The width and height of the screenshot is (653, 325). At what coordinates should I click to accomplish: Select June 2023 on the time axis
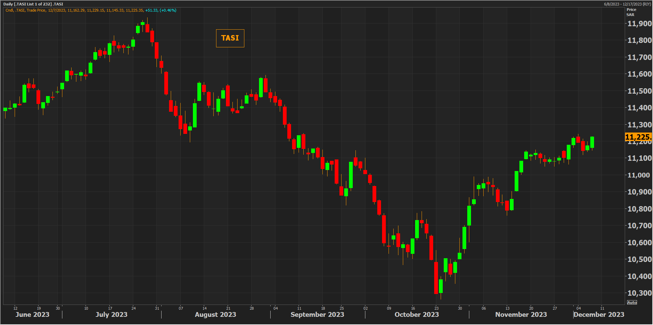point(32,314)
